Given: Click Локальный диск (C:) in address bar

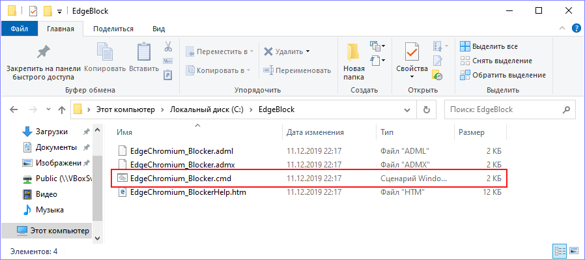Looking at the screenshot, I should (207, 109).
